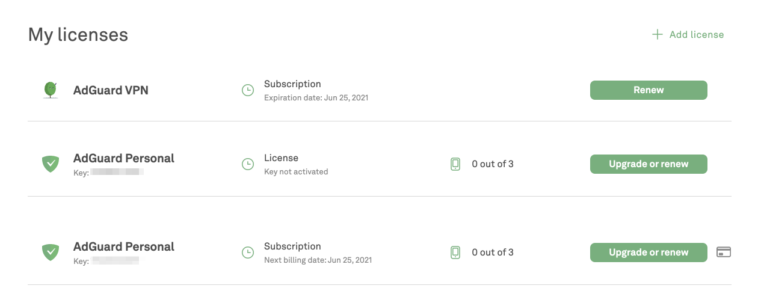The width and height of the screenshot is (758, 294).
Task: Click the green shield icon of the subscription-type AdGuard Personal
Action: [51, 253]
